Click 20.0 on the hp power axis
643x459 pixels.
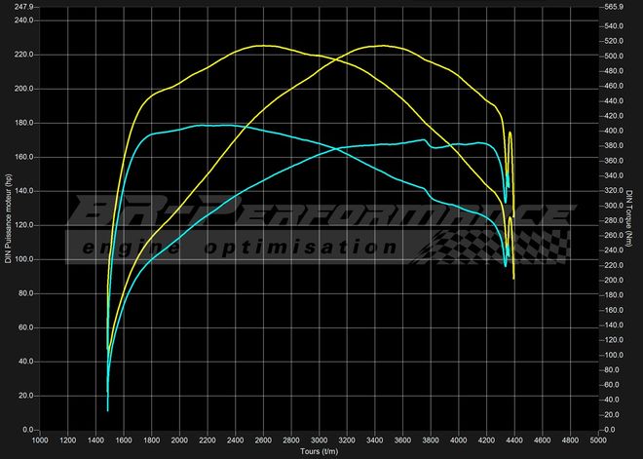click(x=27, y=396)
